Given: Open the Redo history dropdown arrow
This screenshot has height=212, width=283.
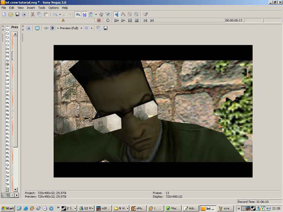Looking at the screenshot, I should pyautogui.click(x=70, y=14).
